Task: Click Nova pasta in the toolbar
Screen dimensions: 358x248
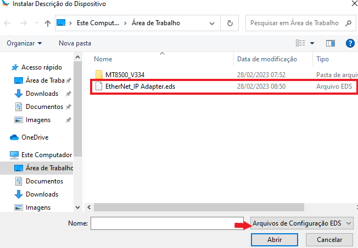Action: [x=75, y=43]
